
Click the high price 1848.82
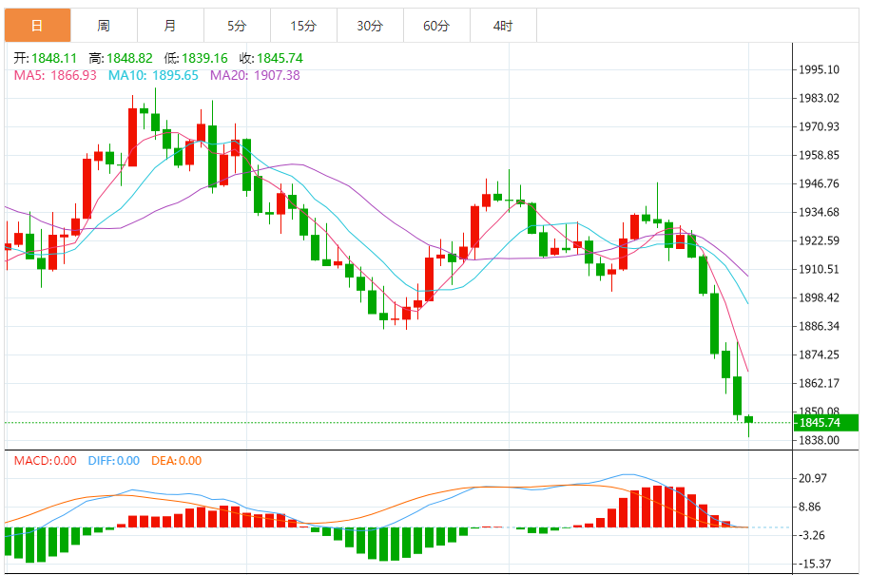(x=129, y=58)
